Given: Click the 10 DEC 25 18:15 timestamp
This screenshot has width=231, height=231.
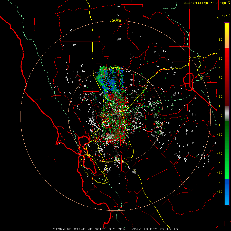Looking at the screenshot, I should click(x=161, y=229).
